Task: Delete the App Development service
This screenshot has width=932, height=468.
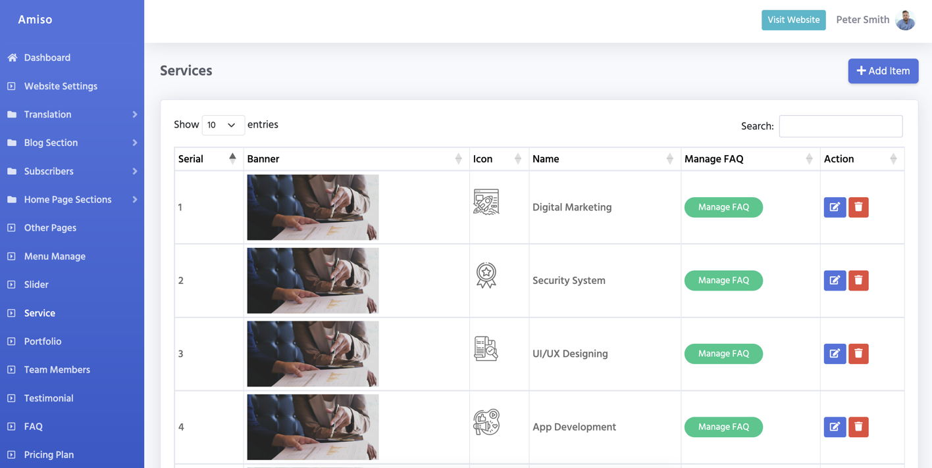Action: point(858,427)
